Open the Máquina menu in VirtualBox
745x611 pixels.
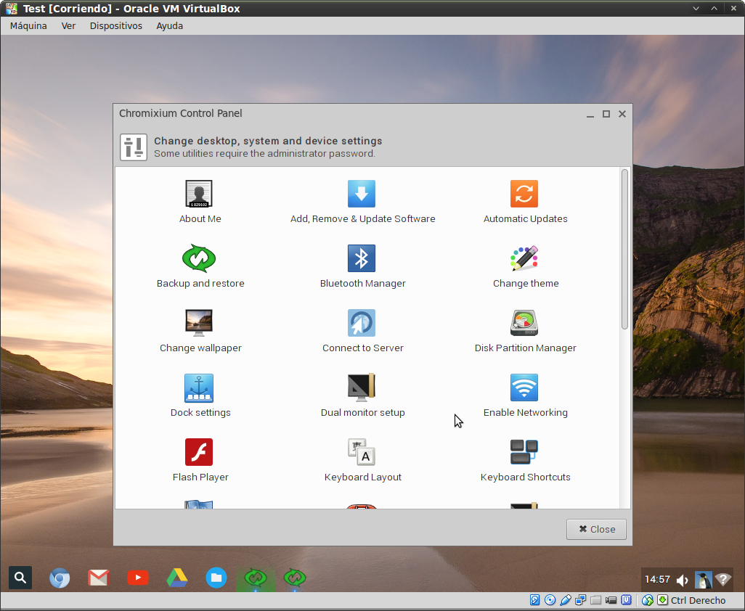coord(28,25)
